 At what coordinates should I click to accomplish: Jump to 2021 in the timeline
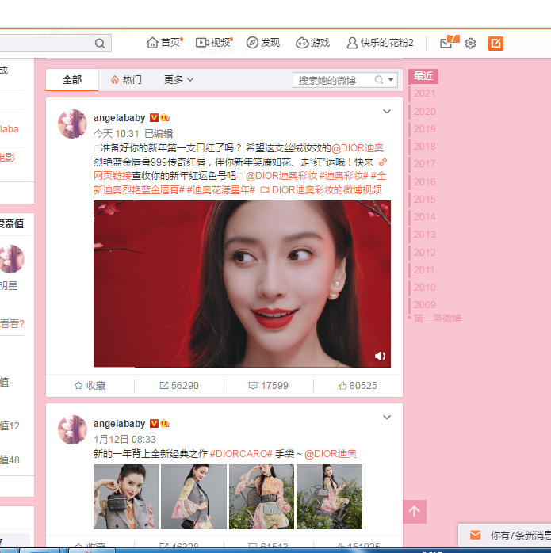(x=425, y=93)
